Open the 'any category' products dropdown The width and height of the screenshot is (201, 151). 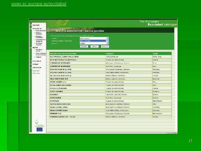click(94, 41)
